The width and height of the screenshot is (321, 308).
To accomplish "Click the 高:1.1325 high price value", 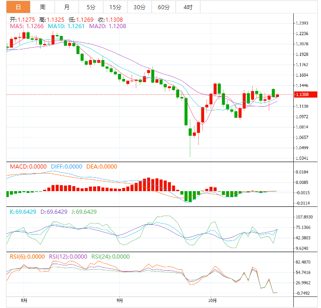I will 52,20.
